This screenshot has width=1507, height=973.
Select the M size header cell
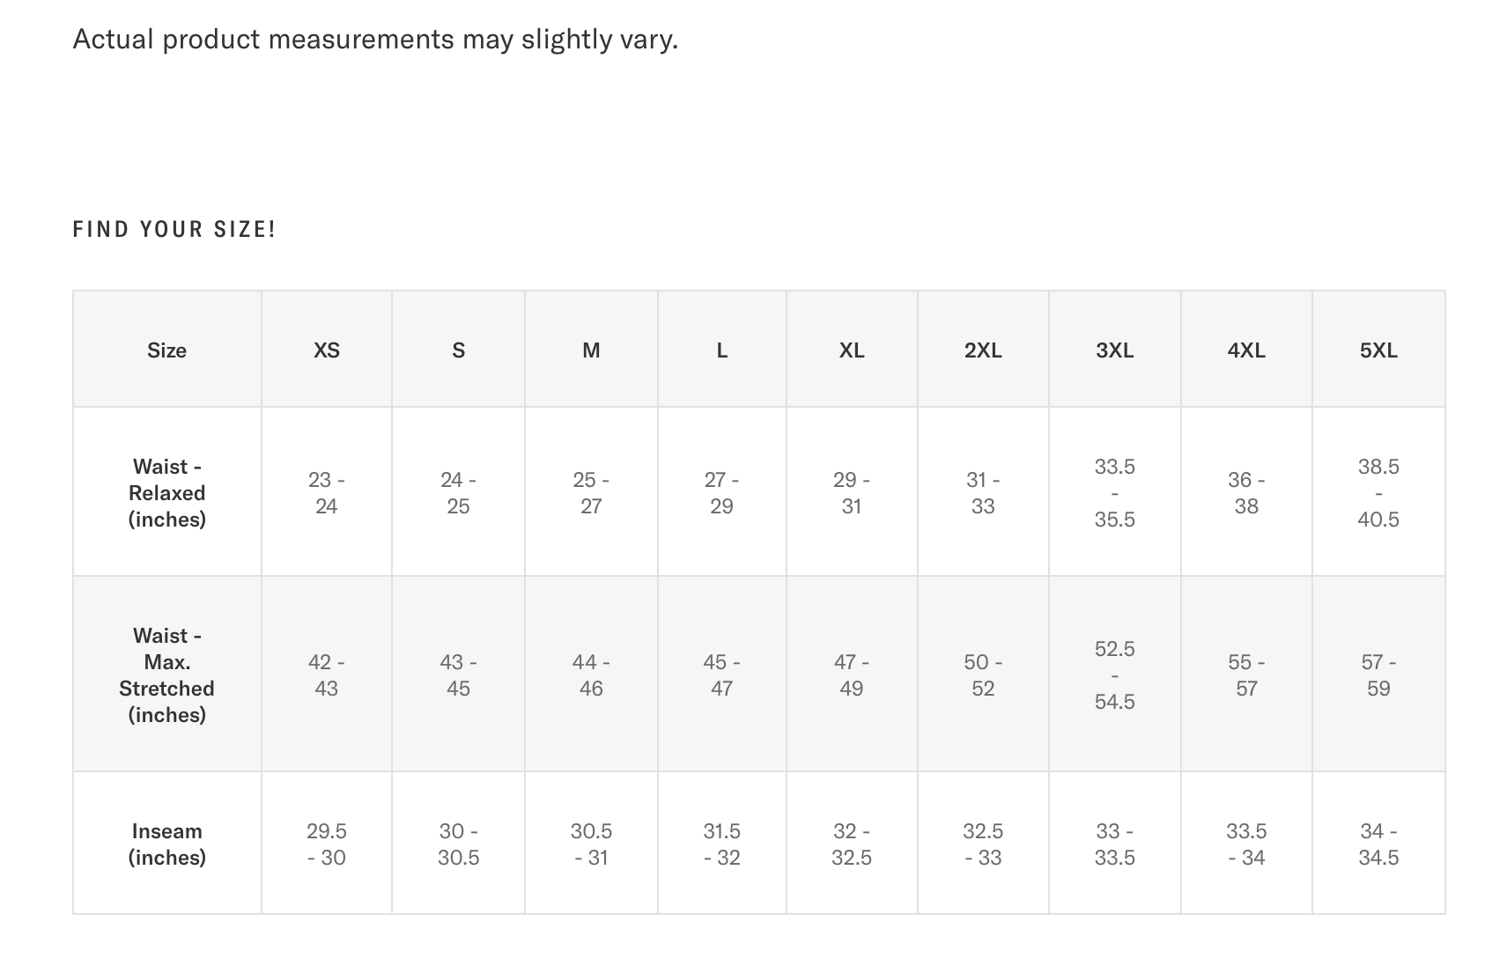tap(591, 350)
